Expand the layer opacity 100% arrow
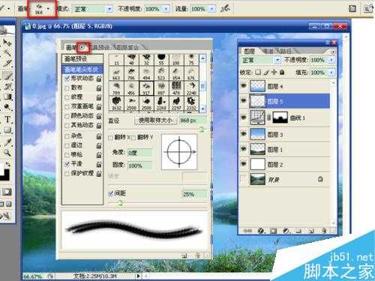375x281 pixels. [x=331, y=60]
